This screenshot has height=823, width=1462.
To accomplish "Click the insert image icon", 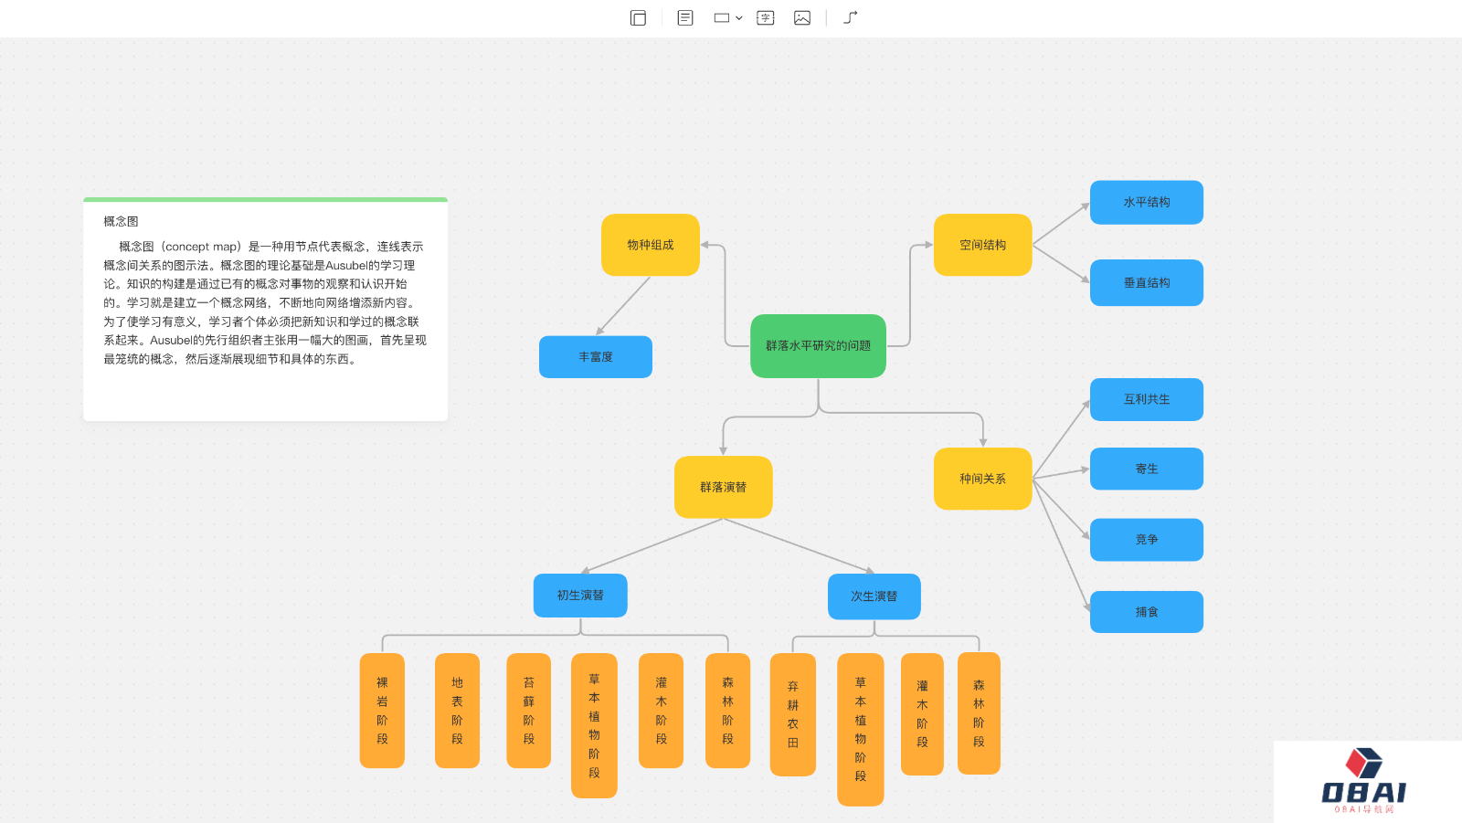I will (x=802, y=17).
